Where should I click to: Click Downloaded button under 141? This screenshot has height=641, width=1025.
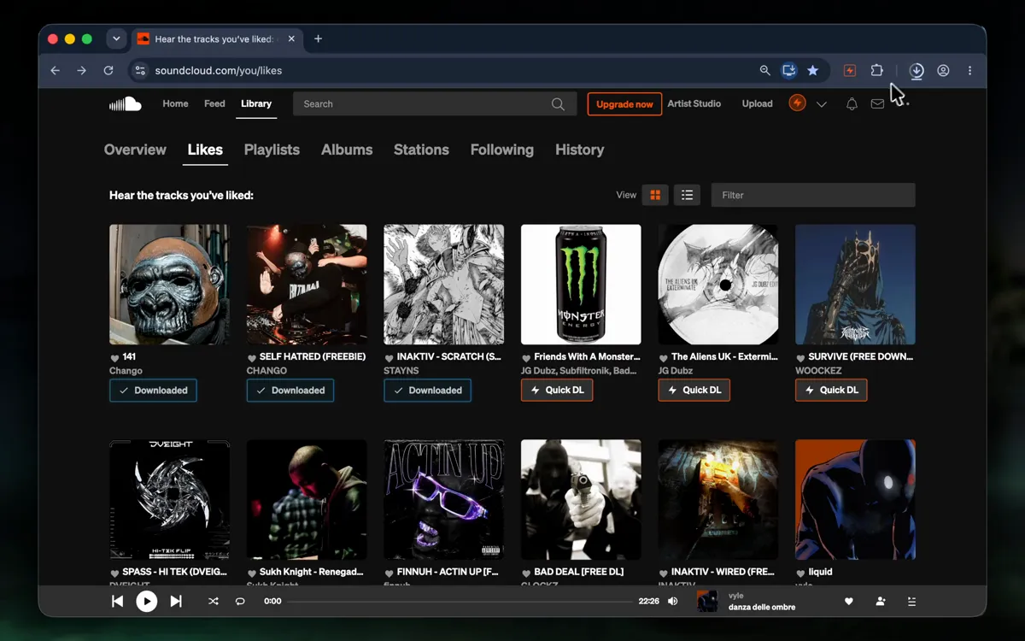click(154, 391)
